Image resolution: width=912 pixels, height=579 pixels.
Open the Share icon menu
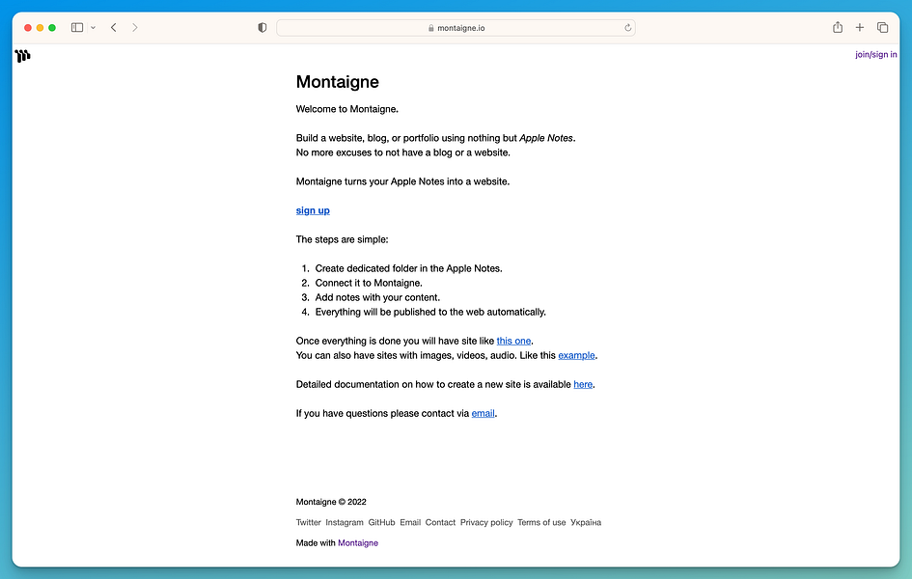click(838, 27)
